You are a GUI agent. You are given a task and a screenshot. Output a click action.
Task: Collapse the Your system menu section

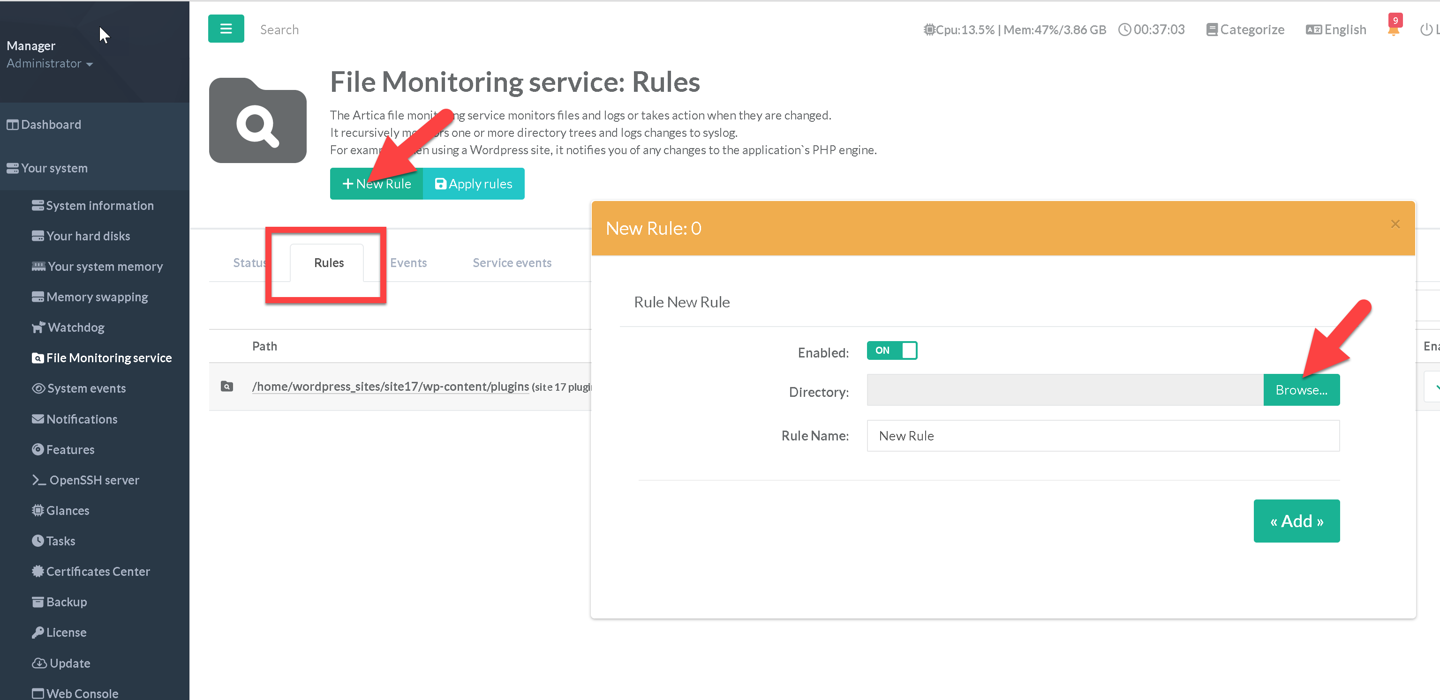point(54,168)
